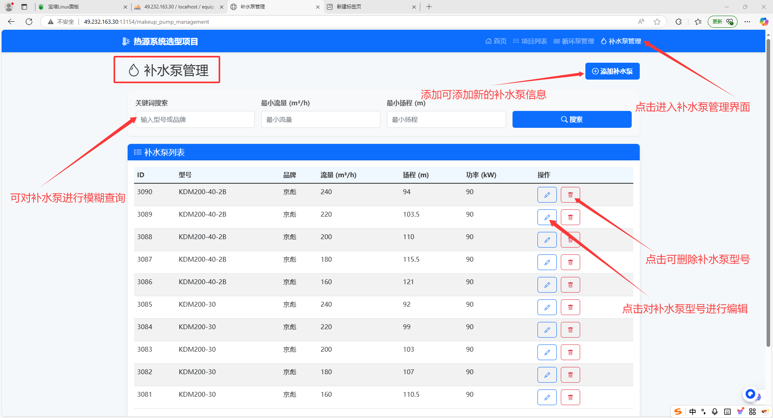Edit pump row ID 3089
Image resolution: width=773 pixels, height=418 pixels.
click(x=547, y=217)
